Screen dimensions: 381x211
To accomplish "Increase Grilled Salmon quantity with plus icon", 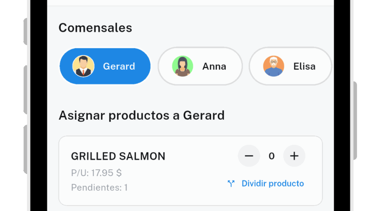I will [x=294, y=156].
